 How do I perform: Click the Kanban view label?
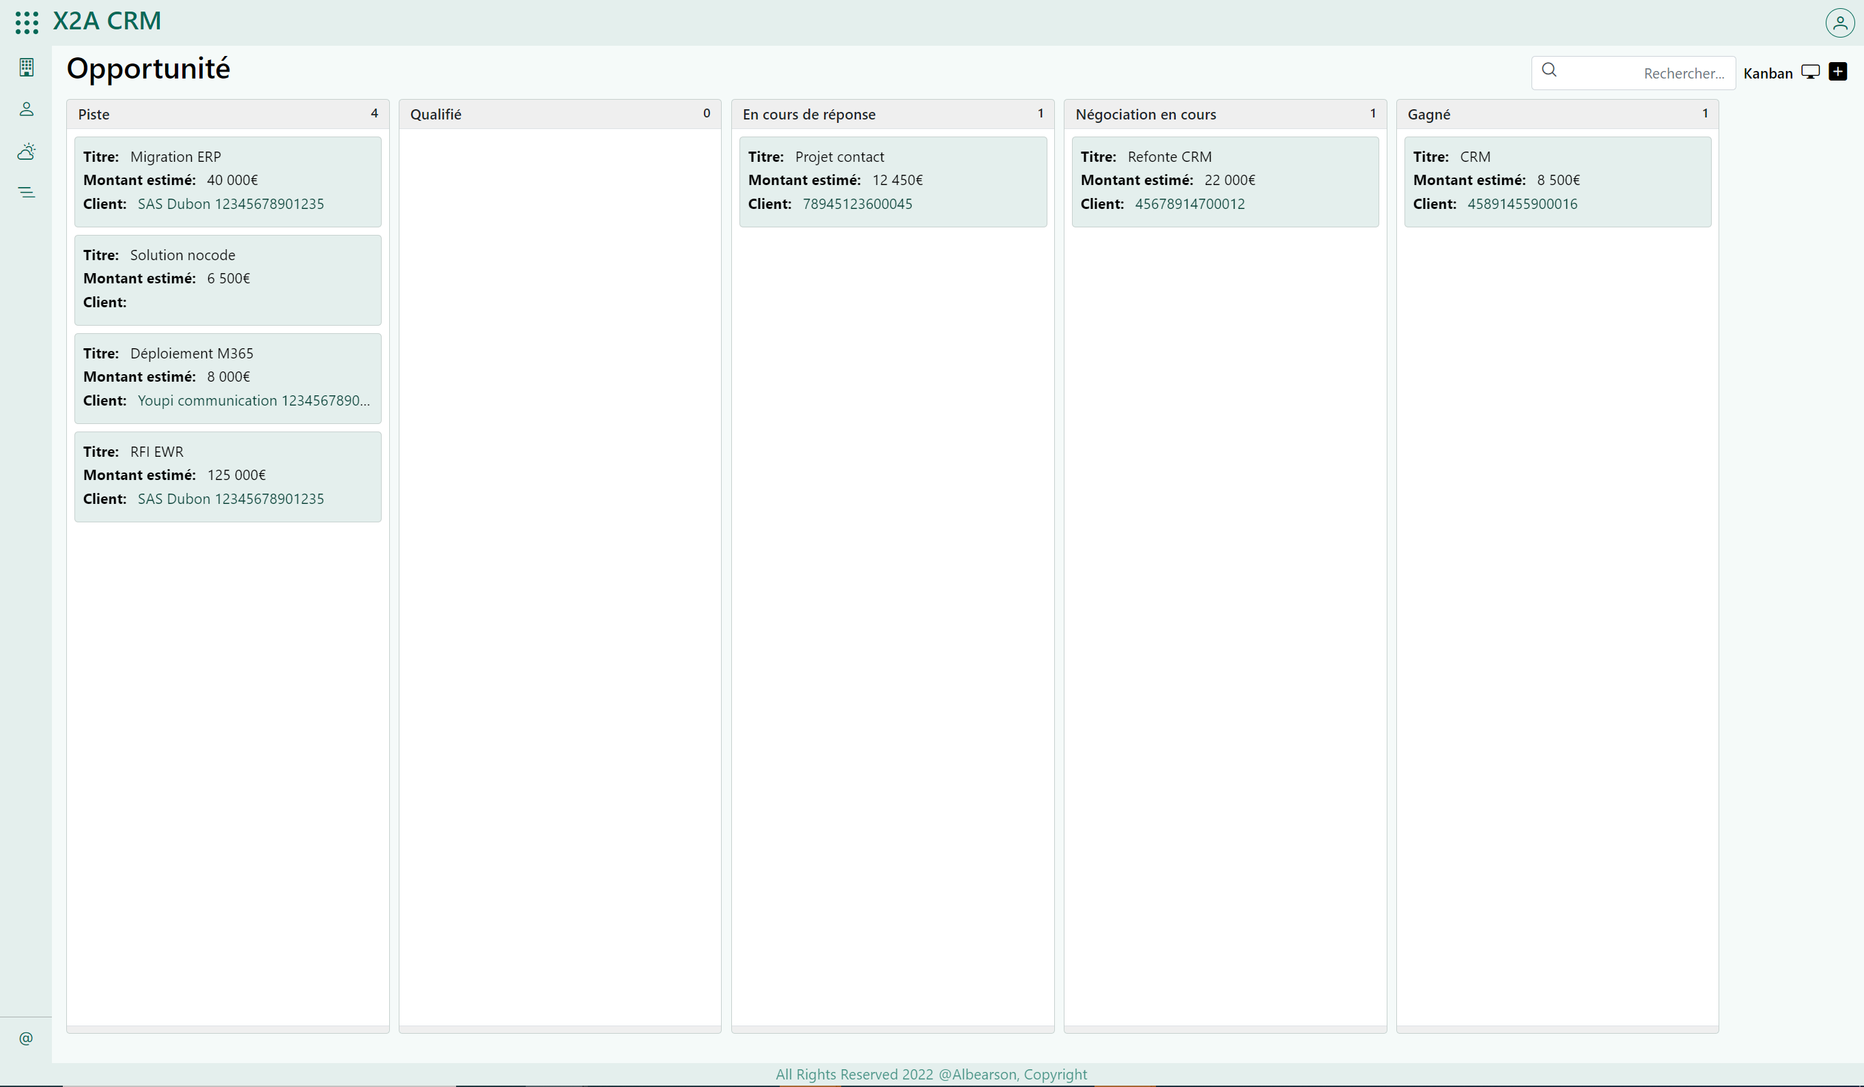(1767, 73)
